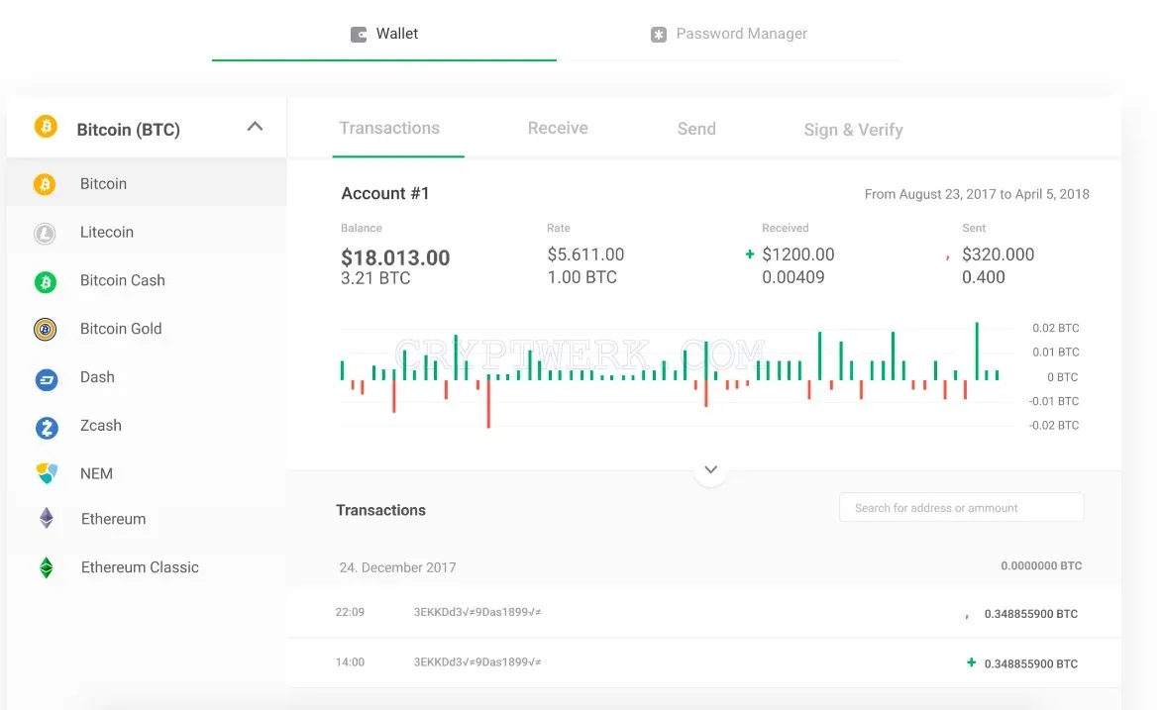Open the 22:09 transaction address
The image size is (1162, 710).
(477, 612)
